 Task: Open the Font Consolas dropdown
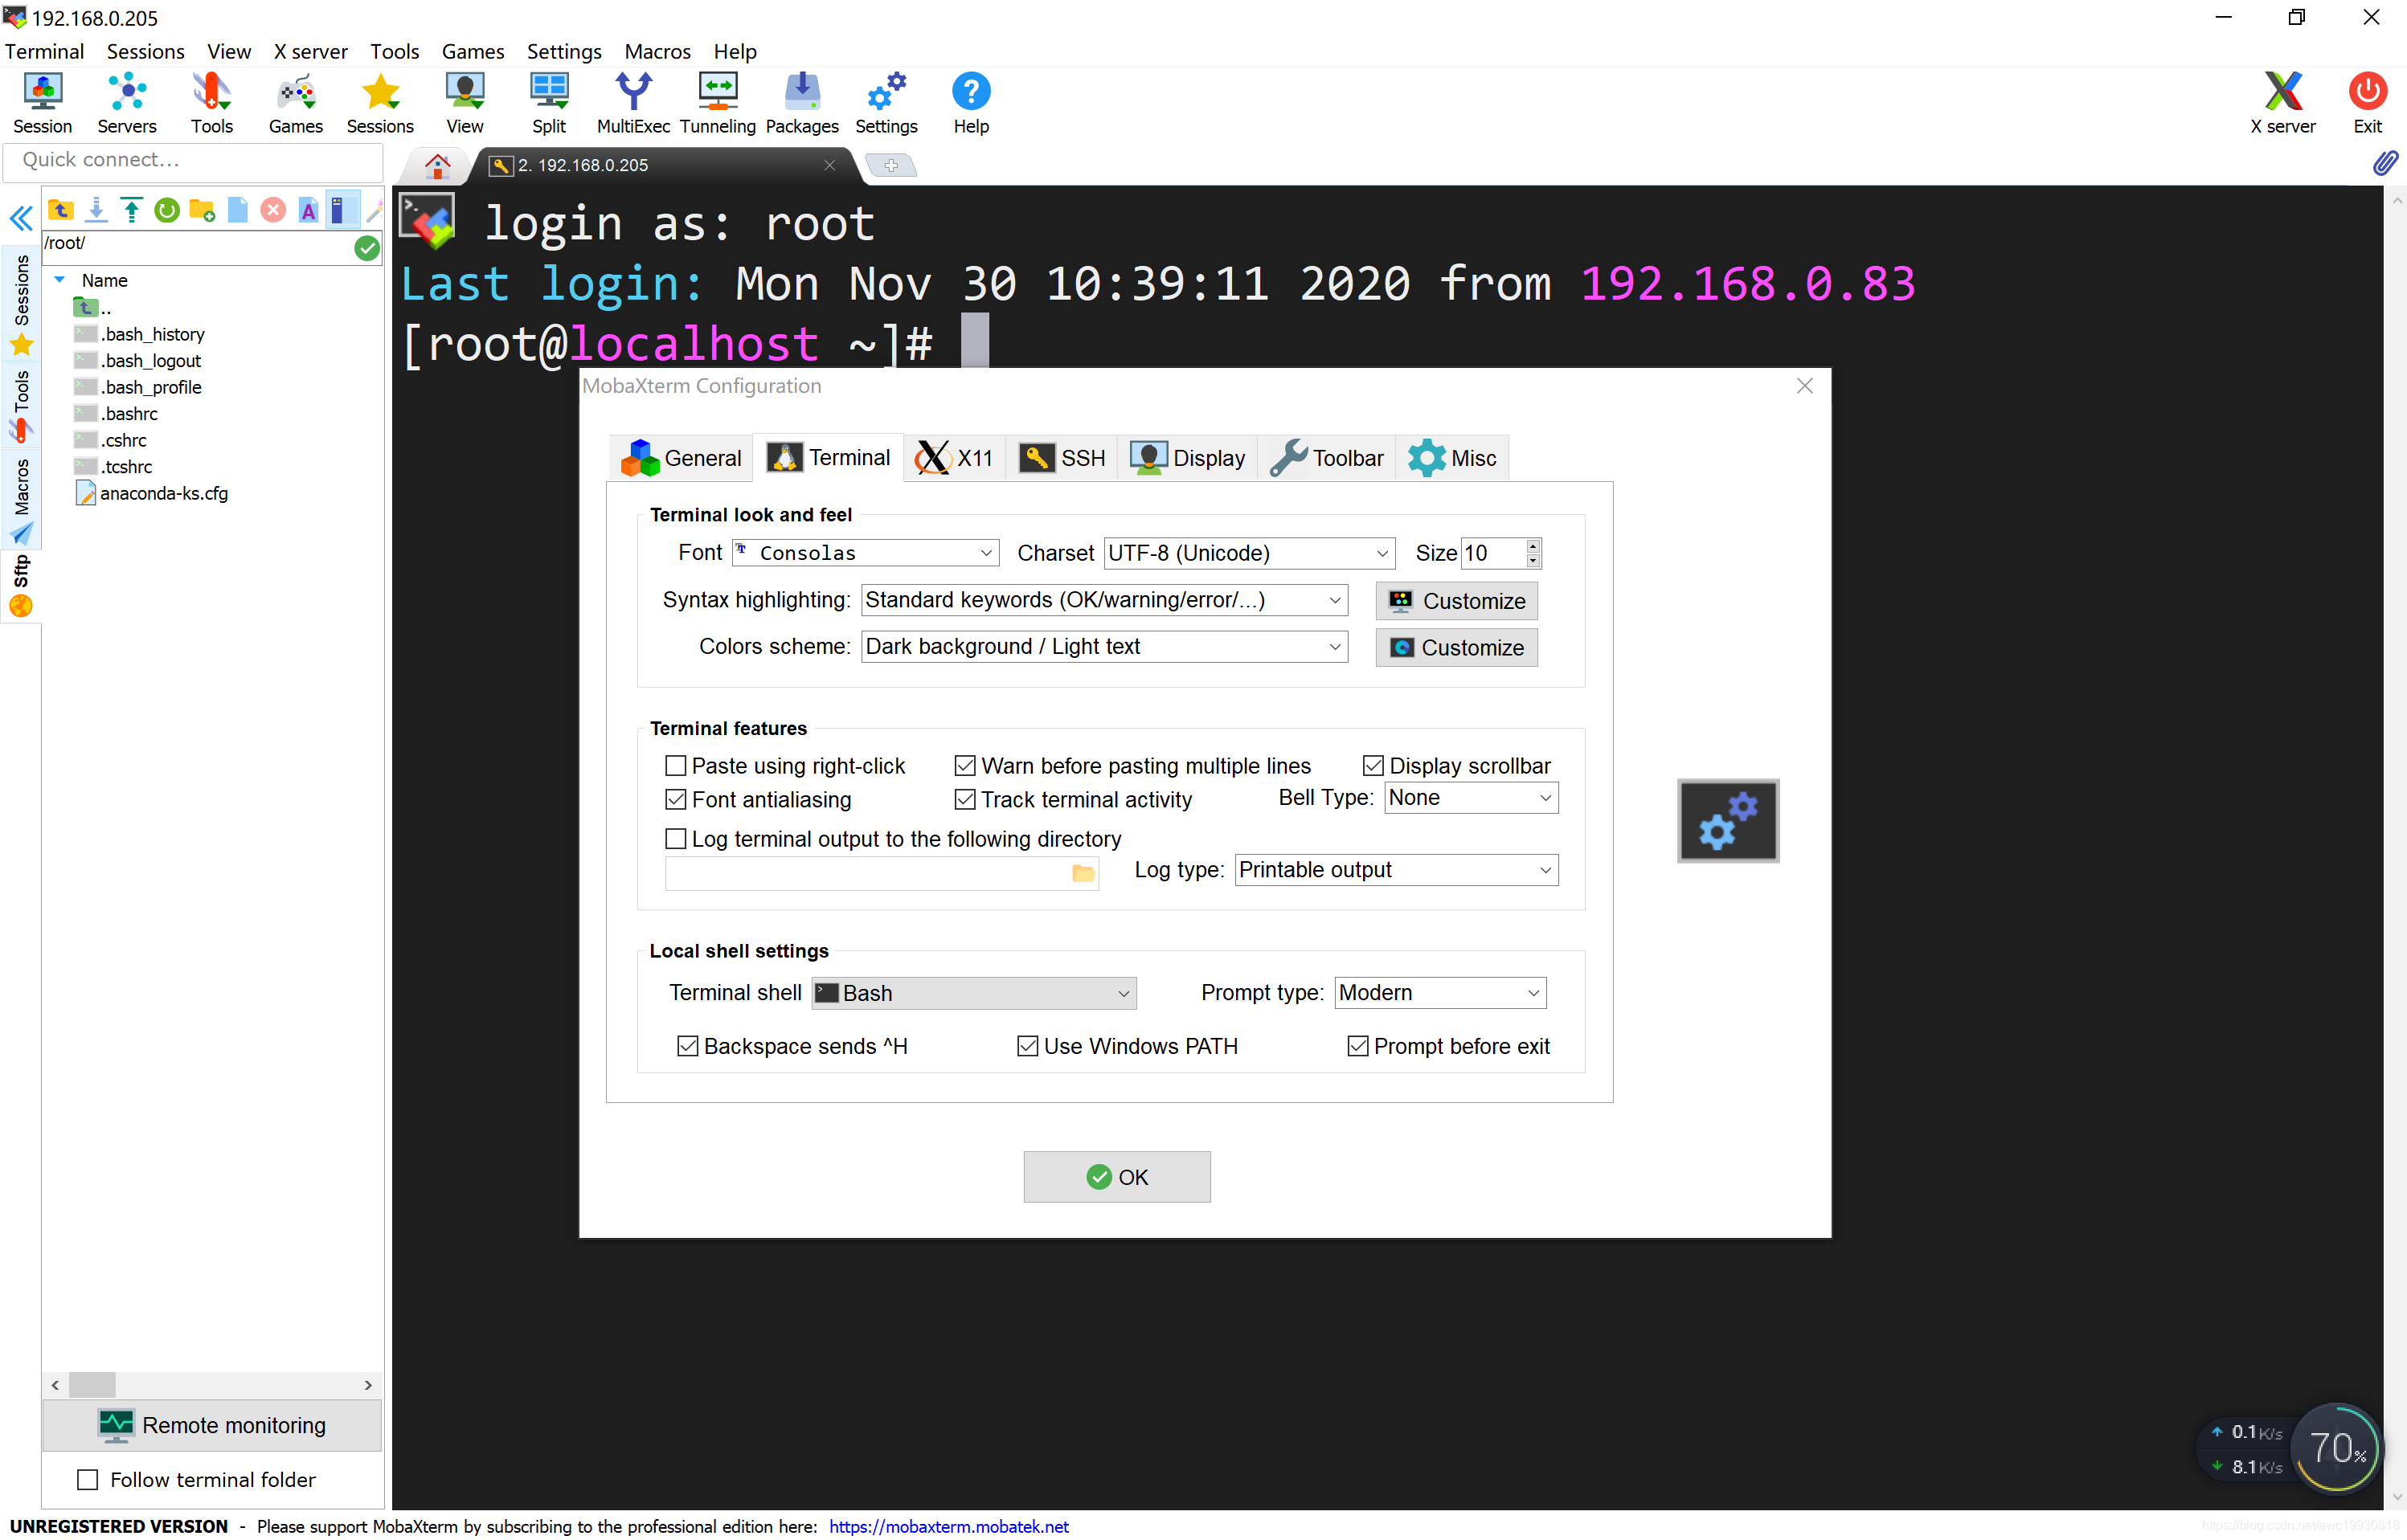click(x=866, y=553)
